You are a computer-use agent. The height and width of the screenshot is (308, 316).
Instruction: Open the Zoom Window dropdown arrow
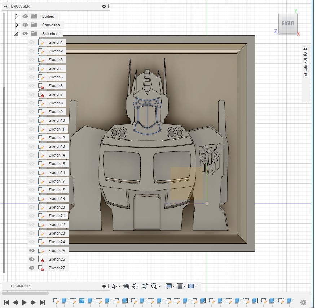(160, 286)
